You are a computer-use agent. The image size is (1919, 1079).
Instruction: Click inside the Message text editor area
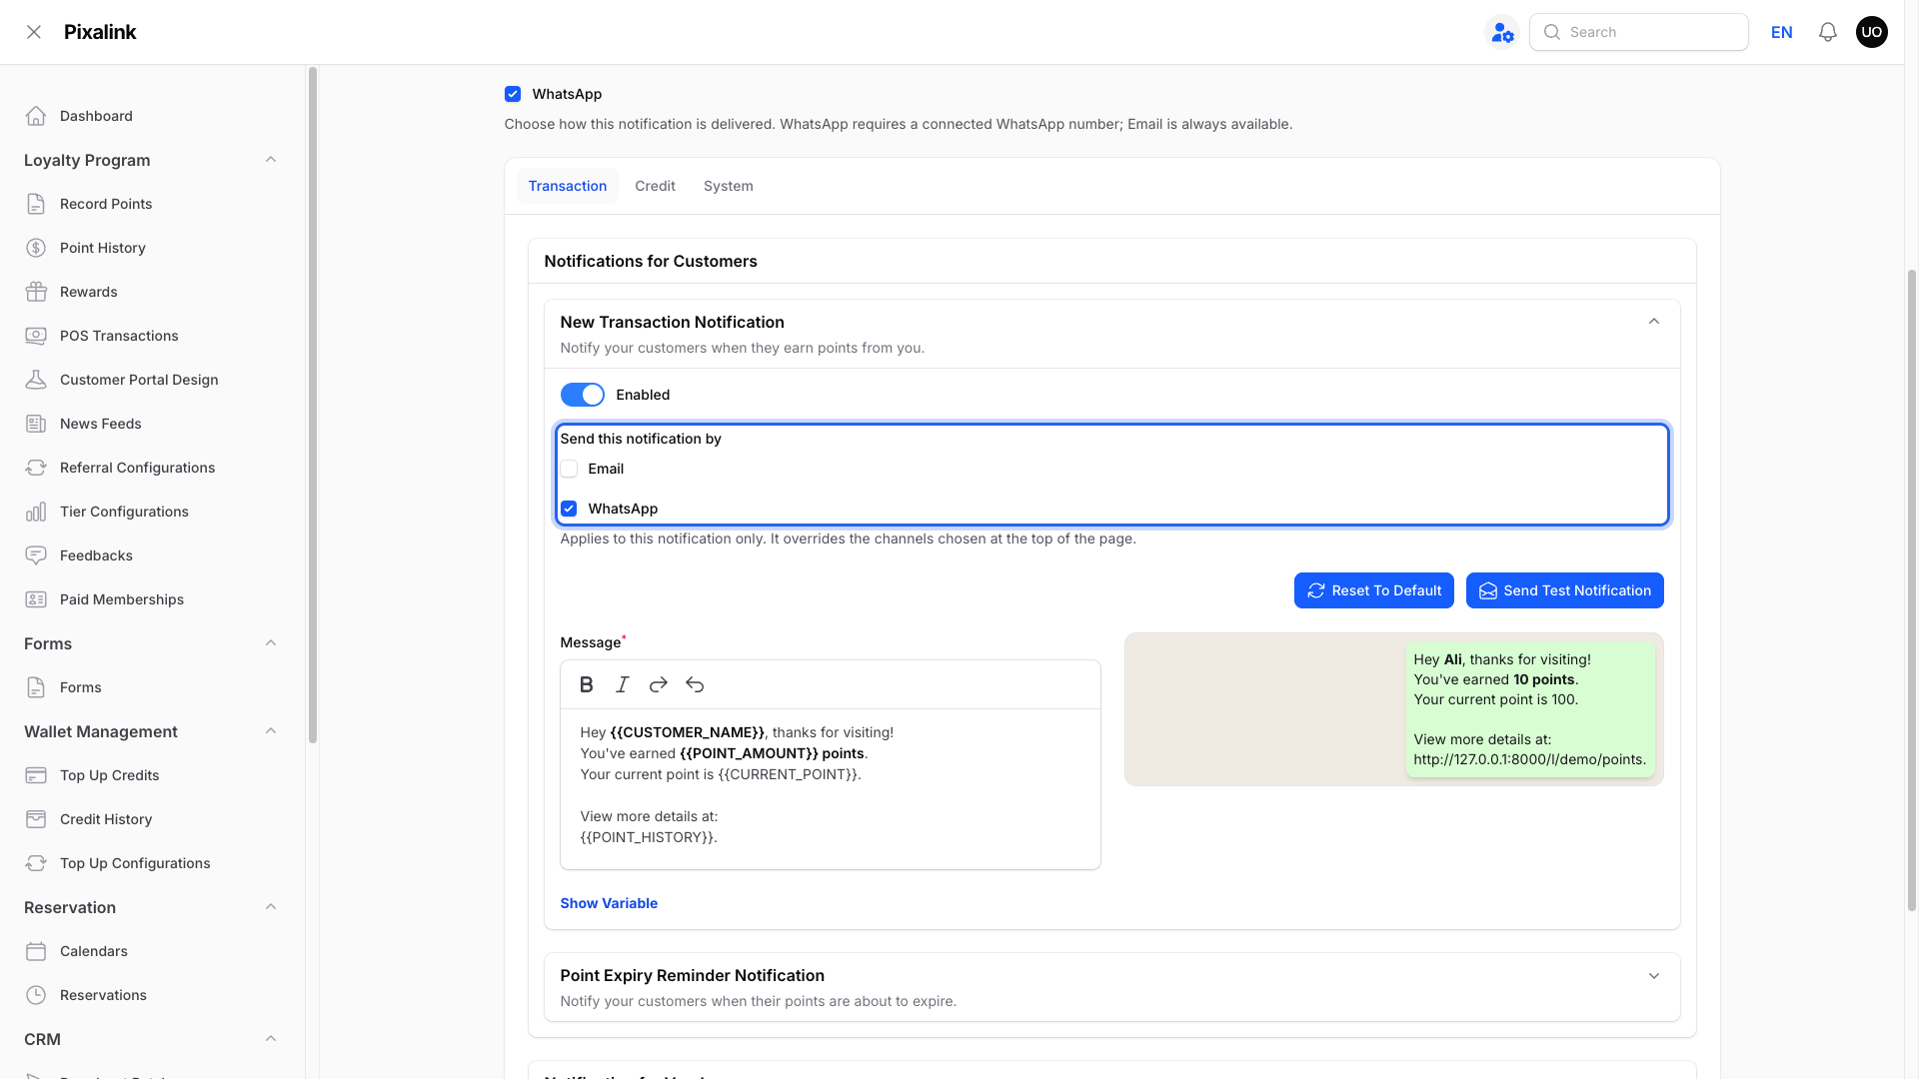tap(831, 788)
